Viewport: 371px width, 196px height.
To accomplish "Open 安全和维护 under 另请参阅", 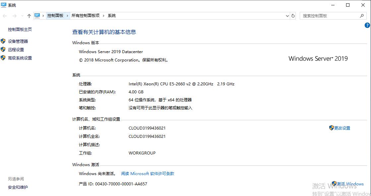I will [x=18, y=187].
